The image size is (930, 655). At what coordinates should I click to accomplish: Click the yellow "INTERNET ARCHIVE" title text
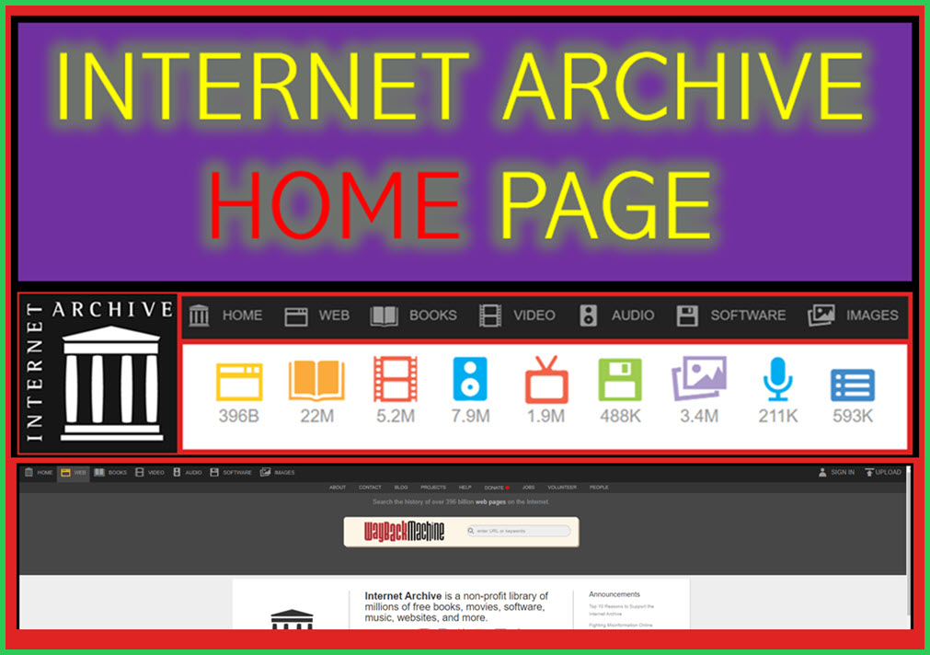coord(460,86)
